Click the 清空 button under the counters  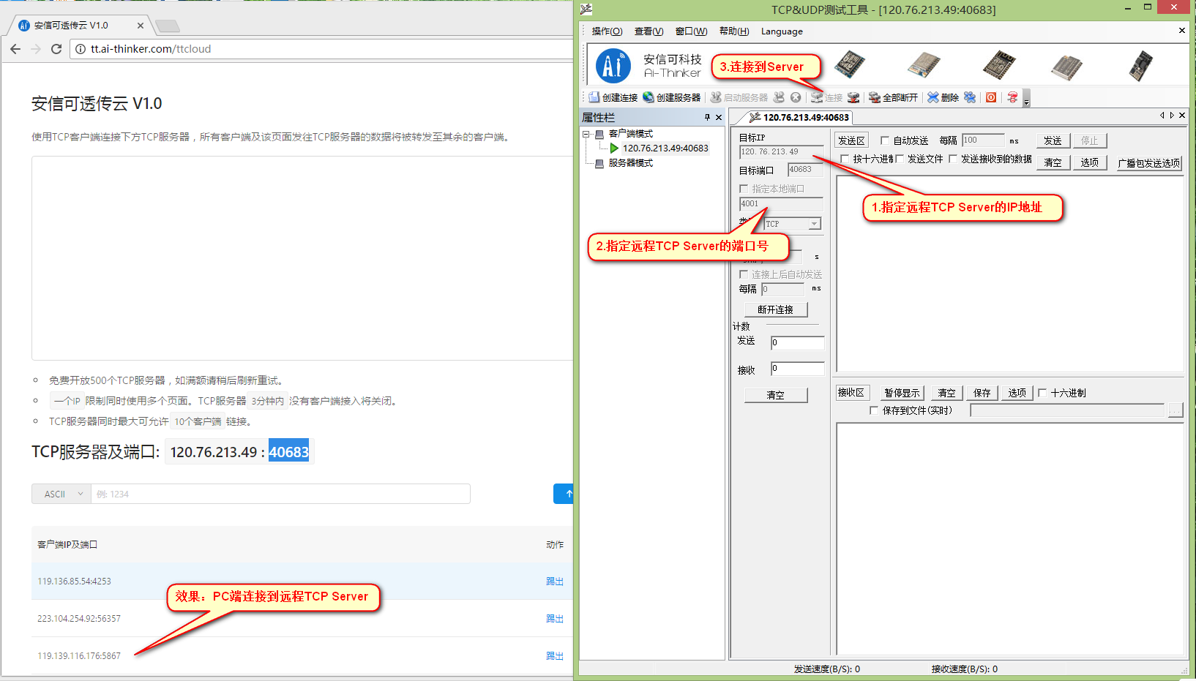pos(776,395)
